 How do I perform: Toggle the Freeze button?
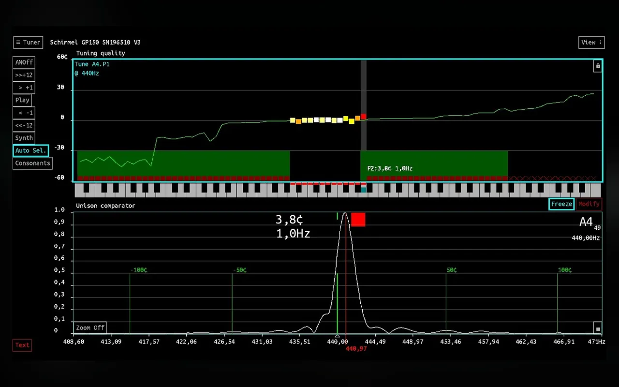click(x=561, y=204)
